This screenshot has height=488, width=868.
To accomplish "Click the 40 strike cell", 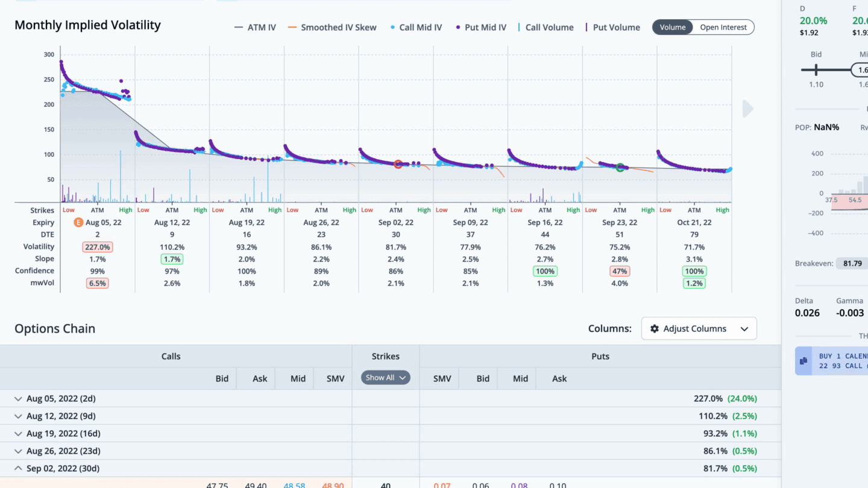I will (x=386, y=484).
